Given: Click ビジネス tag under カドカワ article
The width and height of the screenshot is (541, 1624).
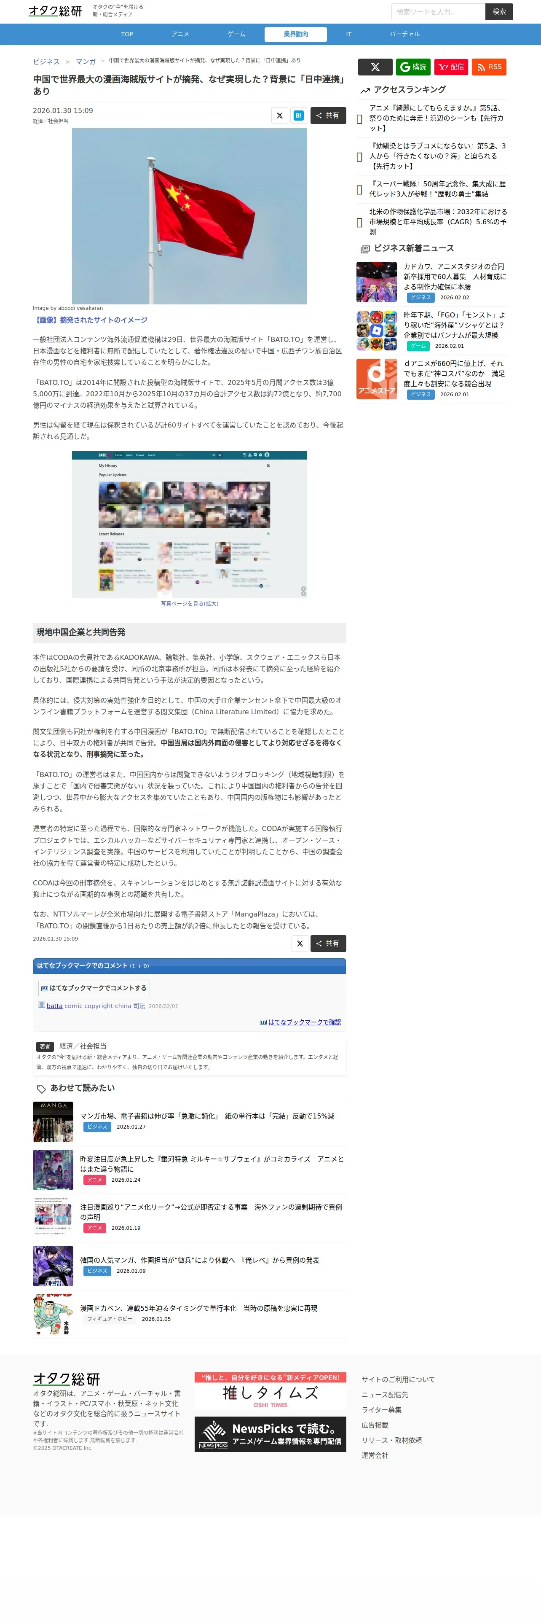Looking at the screenshot, I should pos(421,298).
